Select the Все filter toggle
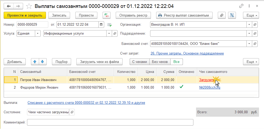Viewport: 264px width, 129px height. pos(176,62)
